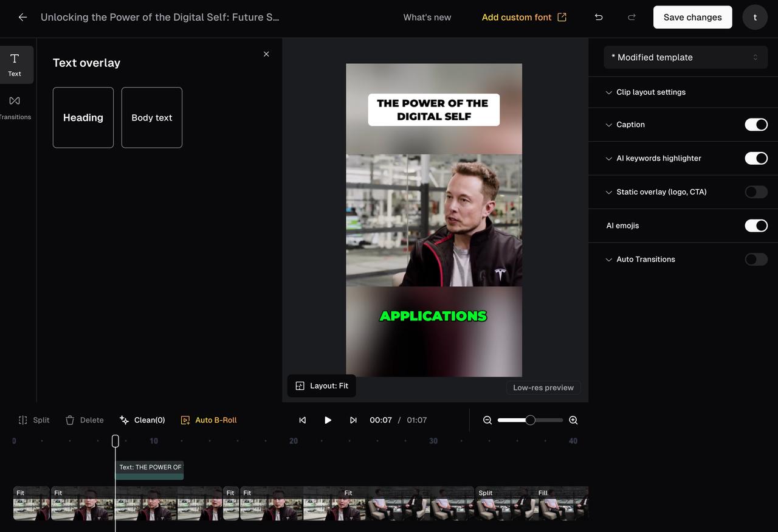Screen dimensions: 778x532
Task: Select the title text box in preview
Action: [433, 110]
